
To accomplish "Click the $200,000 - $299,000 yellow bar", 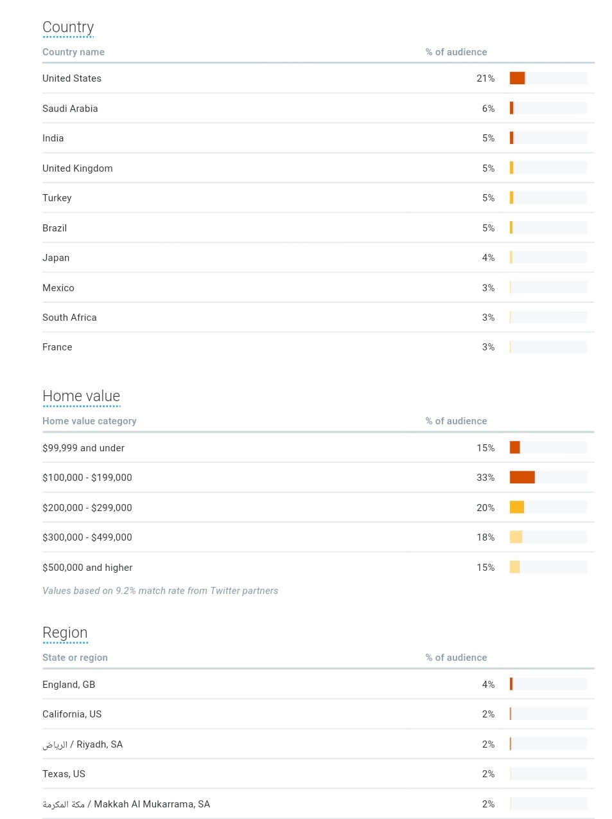I will click(x=517, y=508).
